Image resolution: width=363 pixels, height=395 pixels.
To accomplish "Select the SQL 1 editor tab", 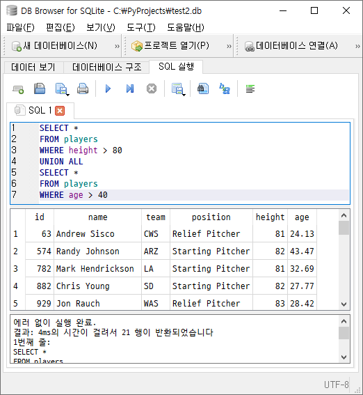I will click(40, 110).
